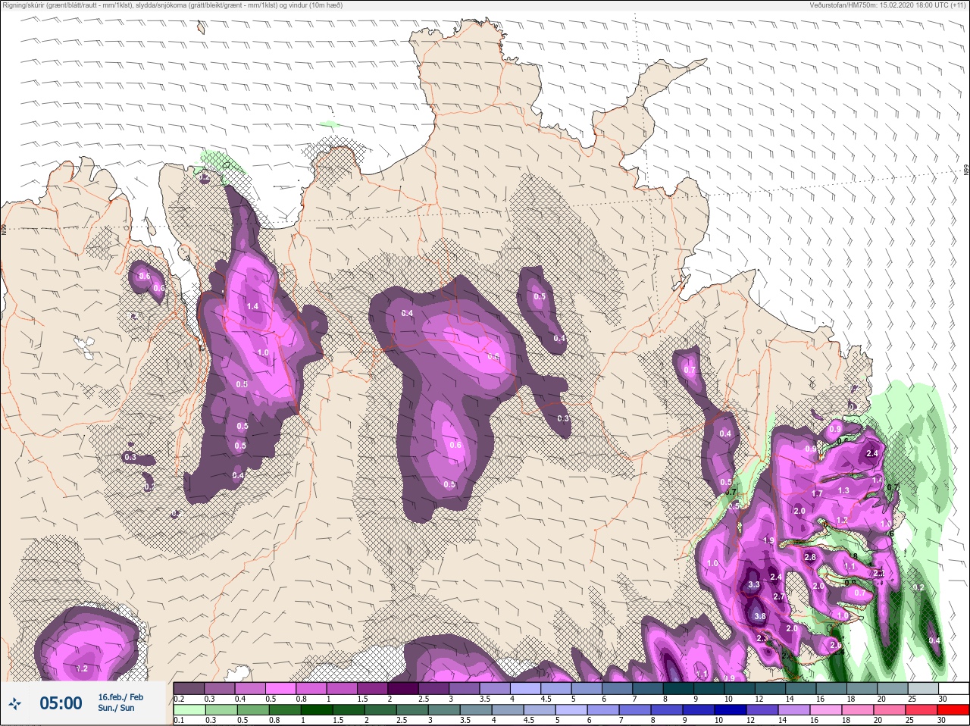
Task: Click the N99 label on the right edge
Action: tap(966, 171)
